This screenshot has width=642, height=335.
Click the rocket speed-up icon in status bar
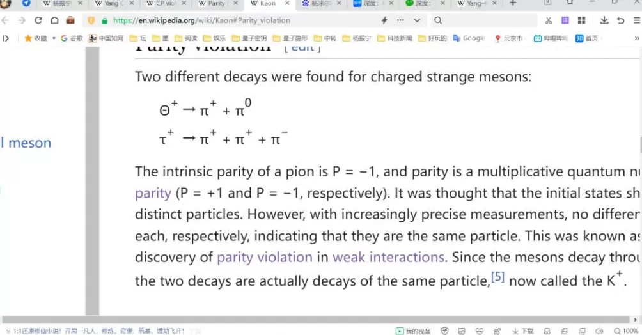497,331
